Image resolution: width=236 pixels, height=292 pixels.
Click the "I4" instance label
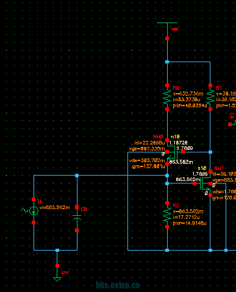pyautogui.click(x=40, y=201)
